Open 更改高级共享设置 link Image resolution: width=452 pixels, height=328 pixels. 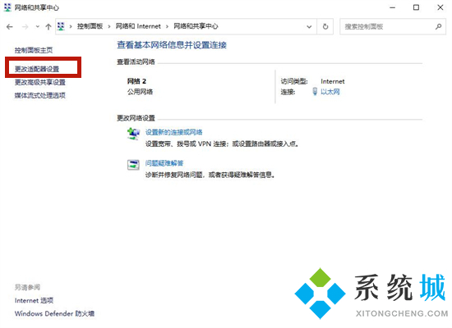pyautogui.click(x=40, y=82)
